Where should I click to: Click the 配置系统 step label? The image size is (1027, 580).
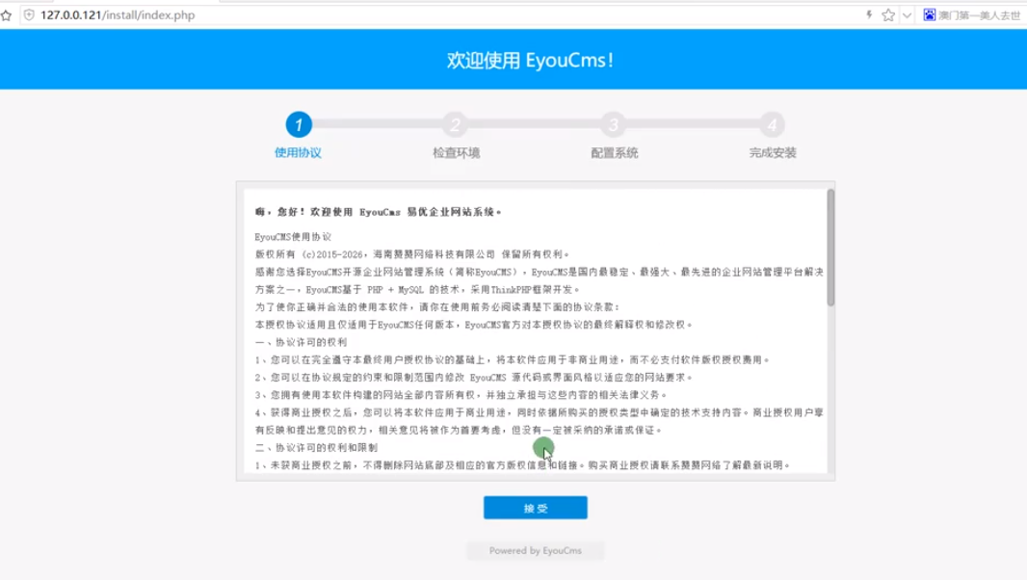pos(615,152)
